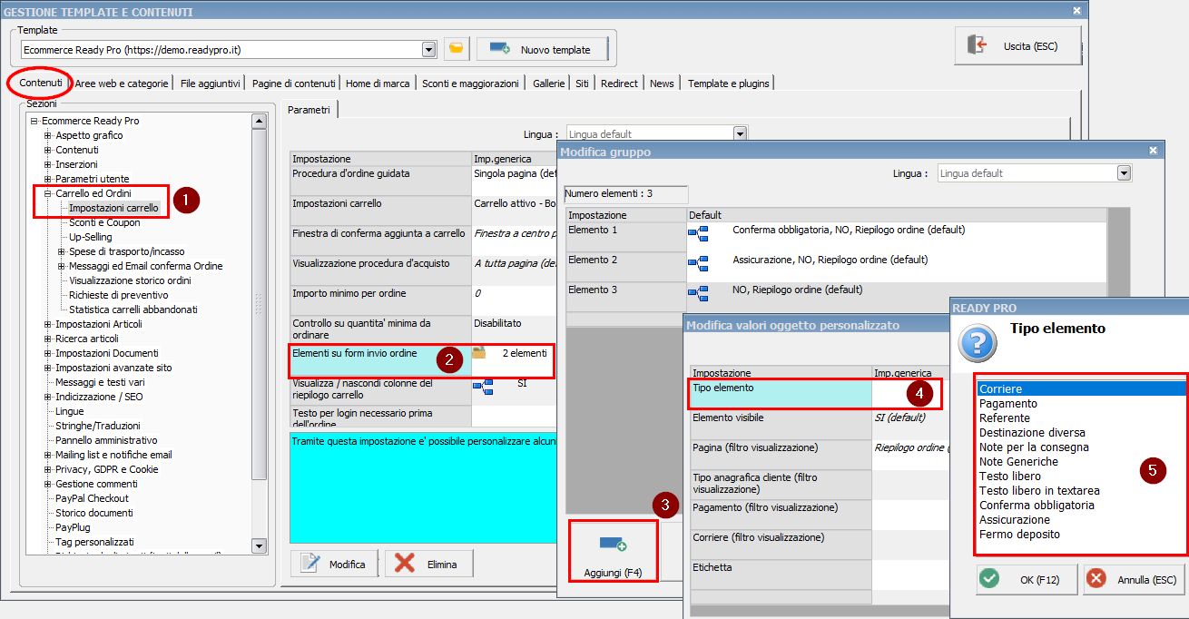The height and width of the screenshot is (619, 1189).
Task: Click the Modifica edit pencil button
Action: pyautogui.click(x=333, y=564)
